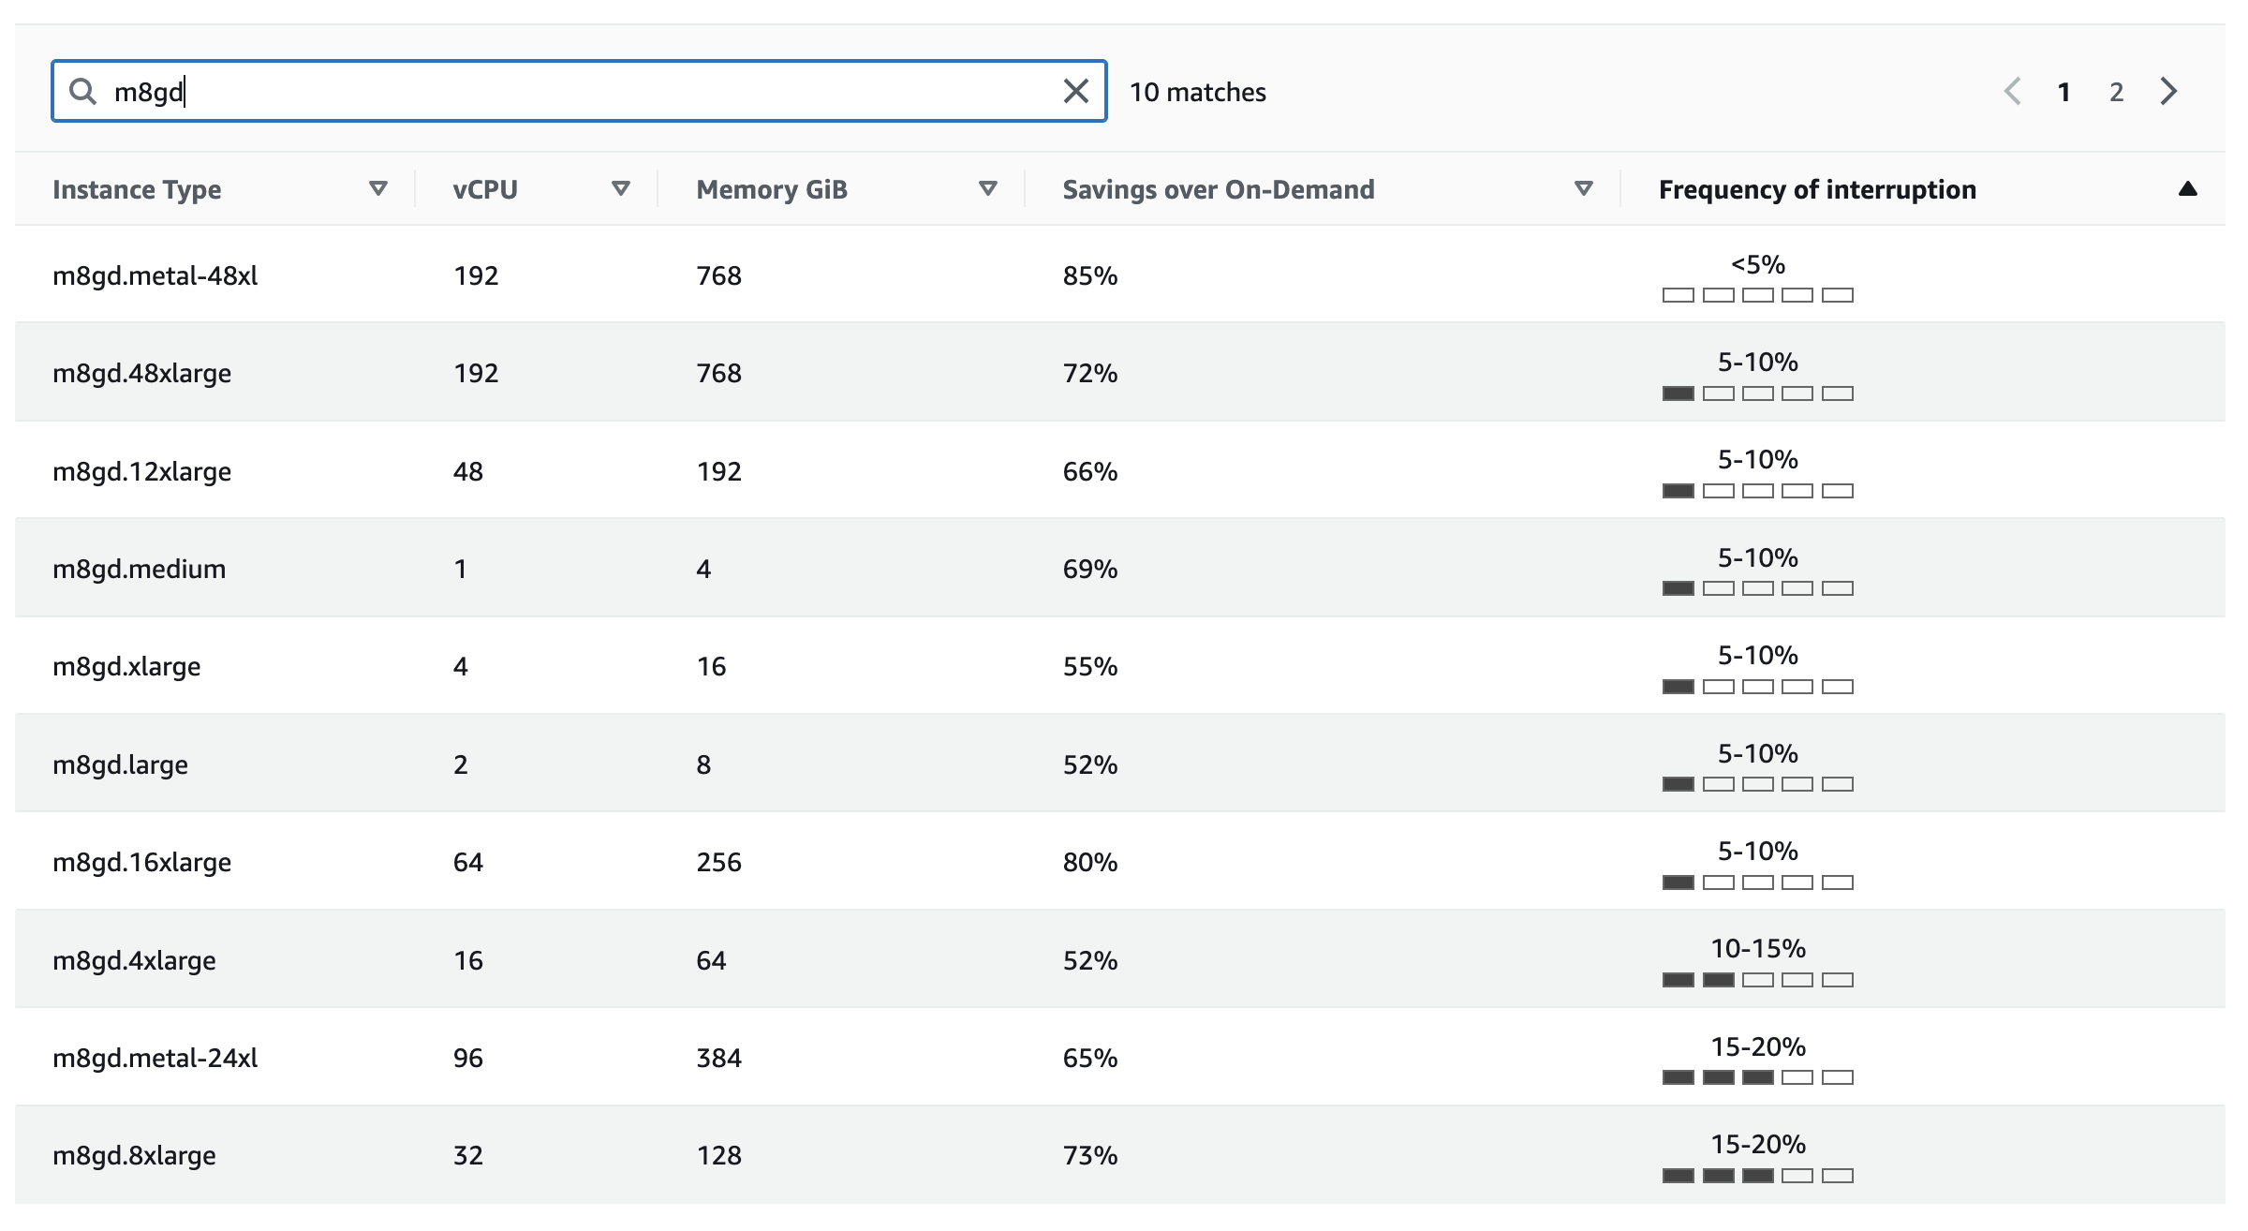Click vCPU value 48 for m8gd.12xlarge
The height and width of the screenshot is (1231, 2248).
point(468,471)
